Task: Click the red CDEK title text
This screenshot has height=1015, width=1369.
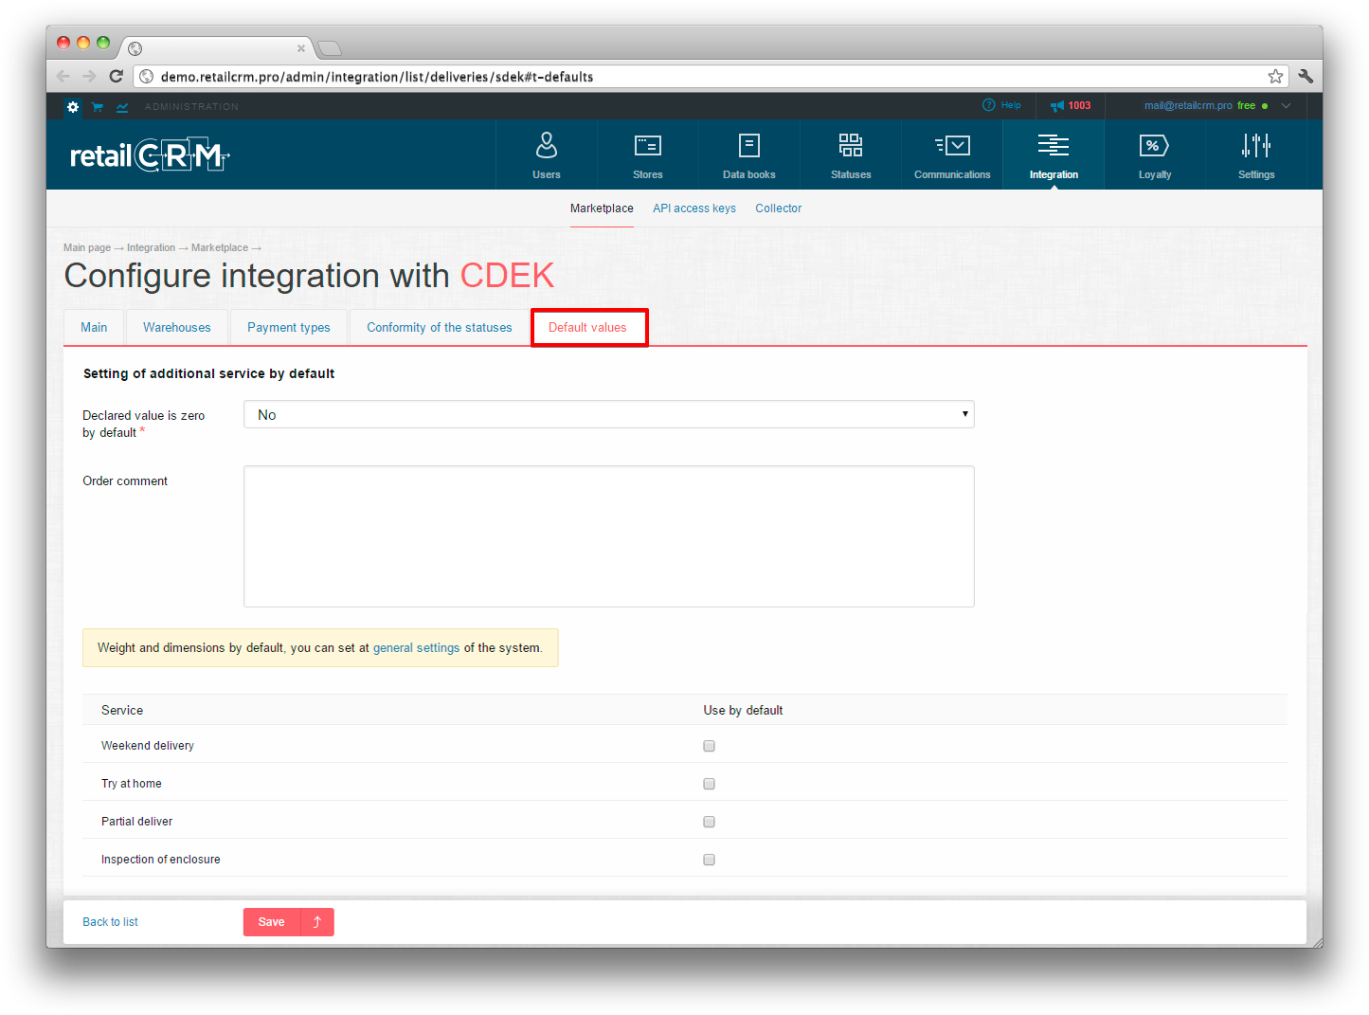Action: 507,276
